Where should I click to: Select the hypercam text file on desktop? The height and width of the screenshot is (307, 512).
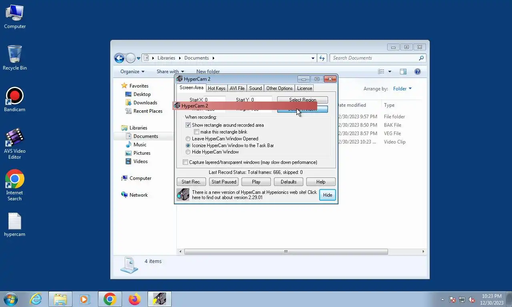15,225
